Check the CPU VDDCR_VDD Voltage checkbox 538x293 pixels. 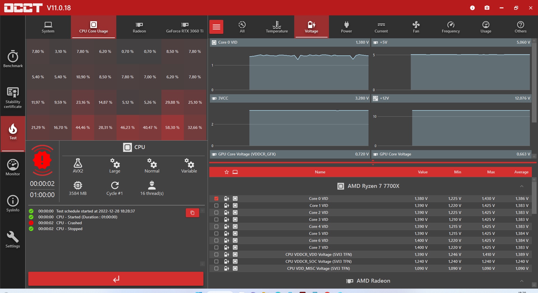pos(216,254)
